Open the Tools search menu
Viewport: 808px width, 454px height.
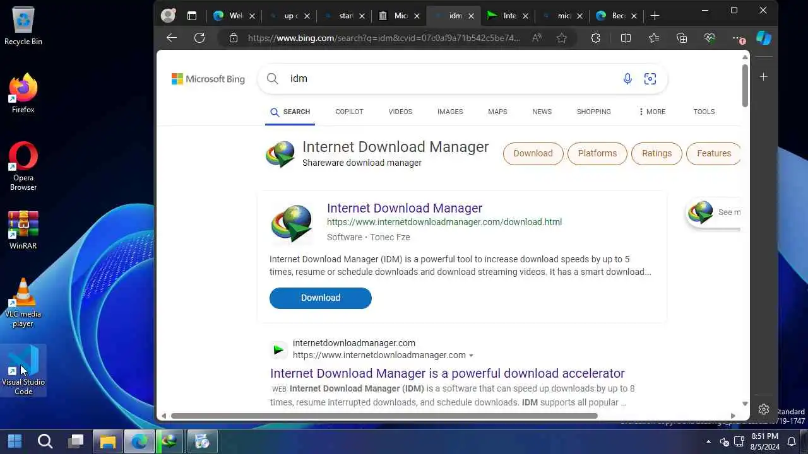(x=704, y=112)
